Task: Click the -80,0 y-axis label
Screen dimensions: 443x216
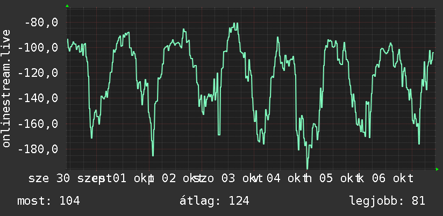Action: [41, 22]
